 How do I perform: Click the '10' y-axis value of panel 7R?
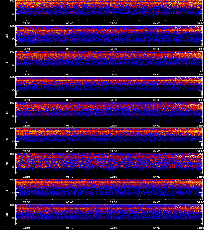[13, 167]
